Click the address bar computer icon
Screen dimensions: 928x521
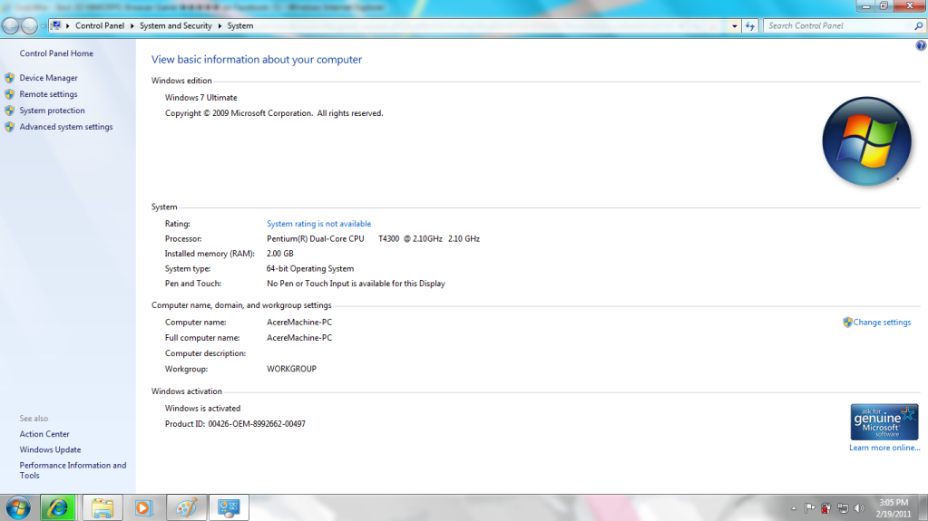click(55, 25)
